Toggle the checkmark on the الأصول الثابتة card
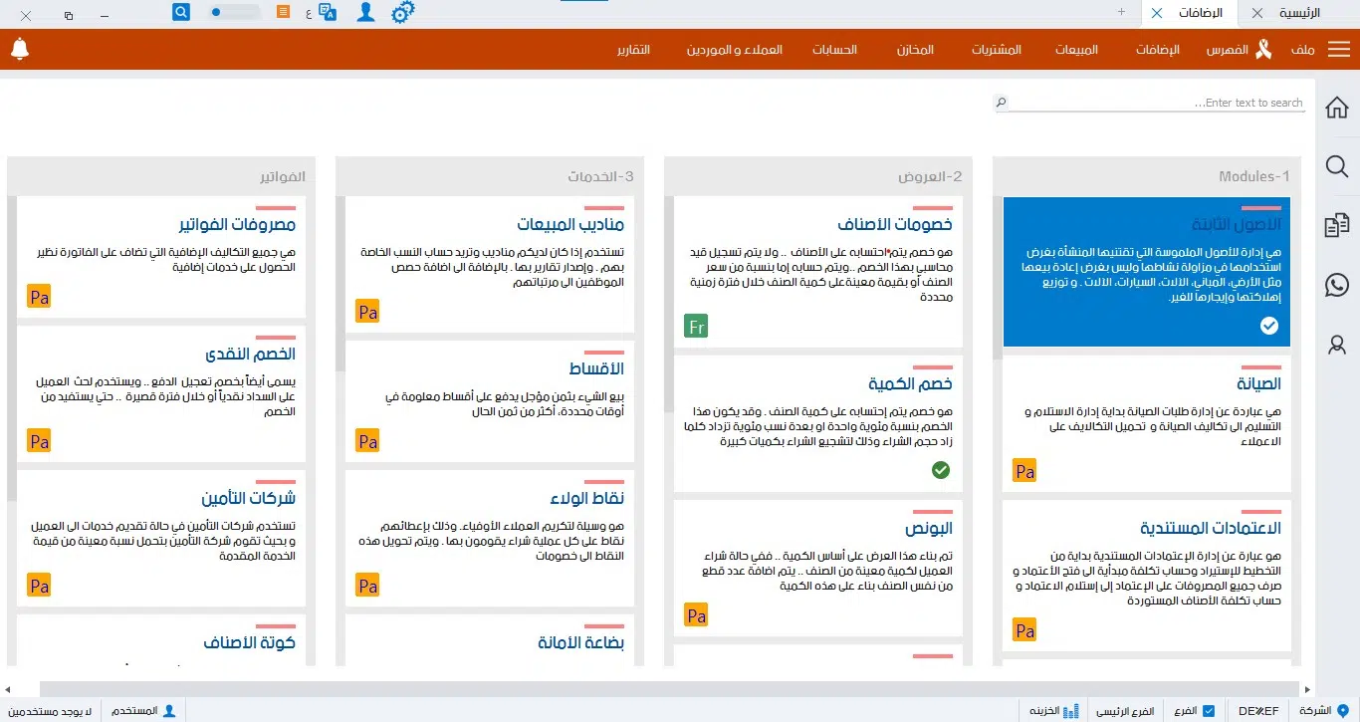The image size is (1360, 722). point(1269,325)
